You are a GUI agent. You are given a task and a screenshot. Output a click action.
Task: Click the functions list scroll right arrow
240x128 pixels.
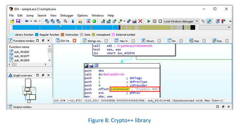45,64
